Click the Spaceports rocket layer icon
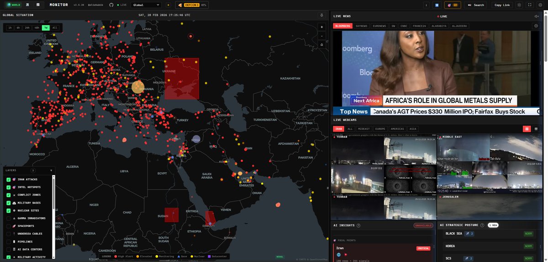 [15, 226]
